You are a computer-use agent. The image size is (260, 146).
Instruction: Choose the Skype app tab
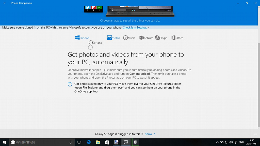pos(161,38)
